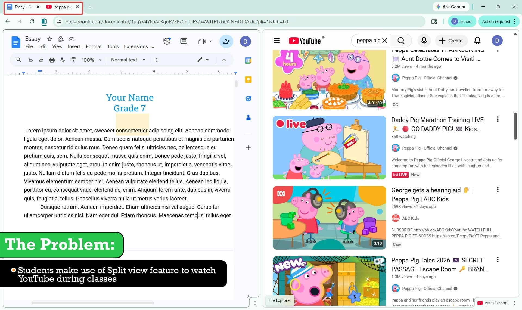Screen dimensions: 522x310
Task: Click the browser address bar URL
Action: tap(177, 21)
